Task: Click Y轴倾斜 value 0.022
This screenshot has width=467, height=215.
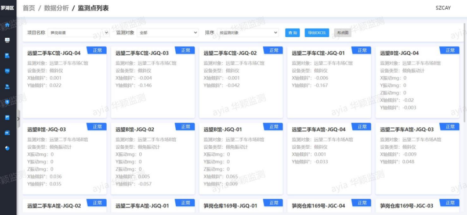Action: (56, 85)
